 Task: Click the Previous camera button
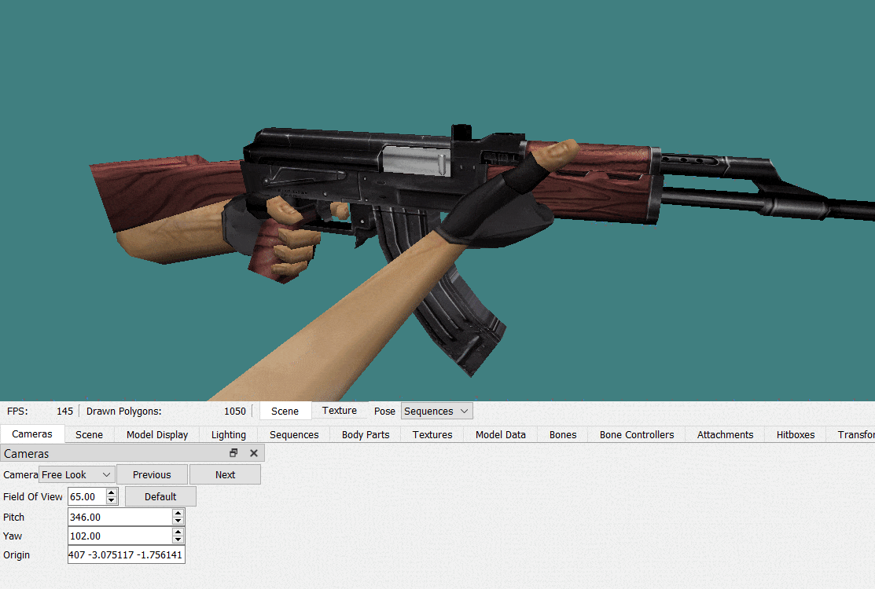[152, 475]
